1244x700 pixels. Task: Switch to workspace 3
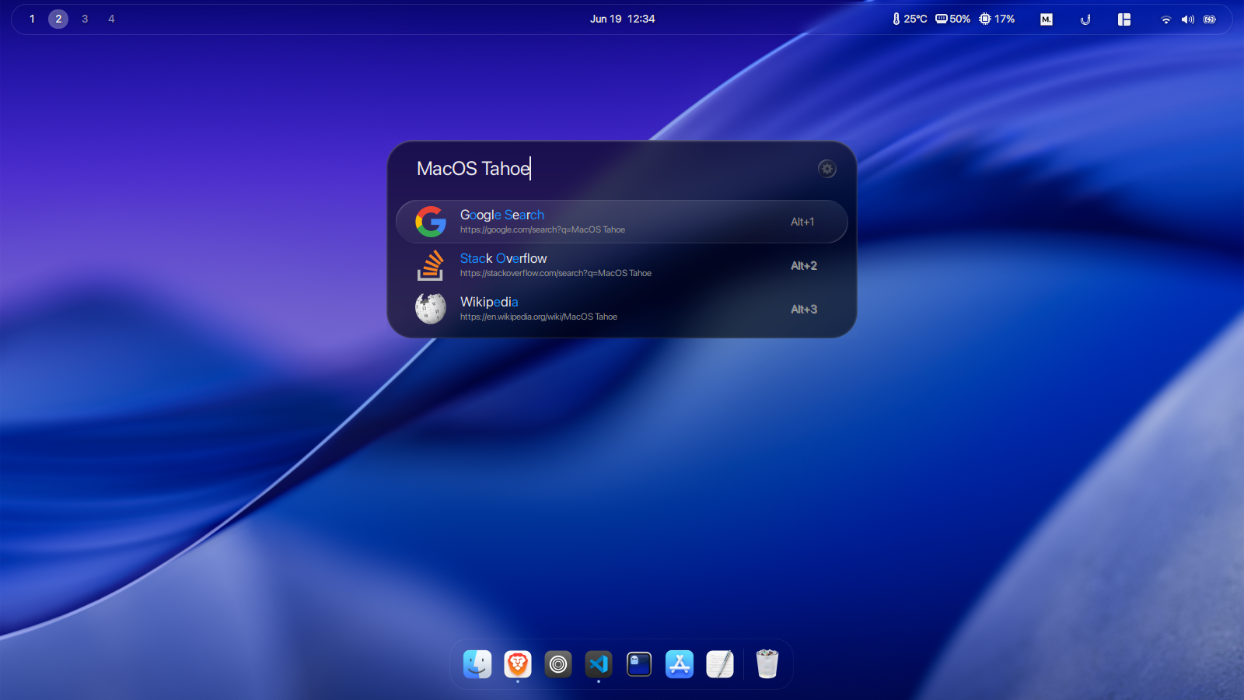click(x=85, y=19)
